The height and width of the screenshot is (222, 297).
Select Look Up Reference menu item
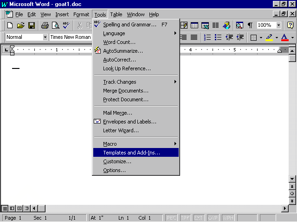(x=136, y=68)
